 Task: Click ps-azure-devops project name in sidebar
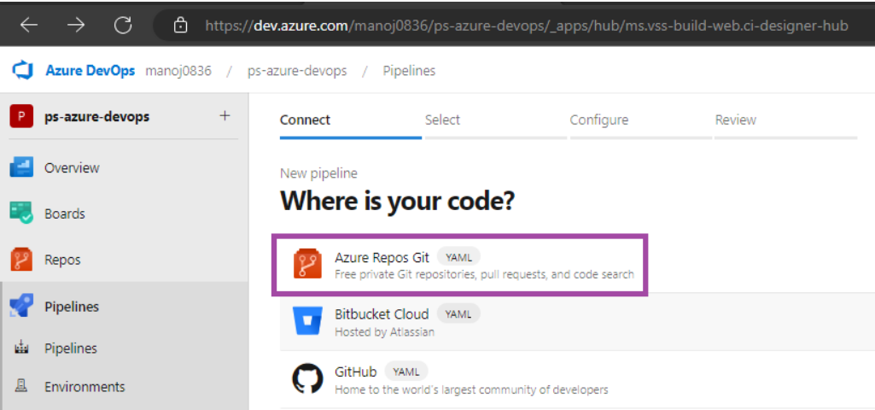(x=97, y=117)
